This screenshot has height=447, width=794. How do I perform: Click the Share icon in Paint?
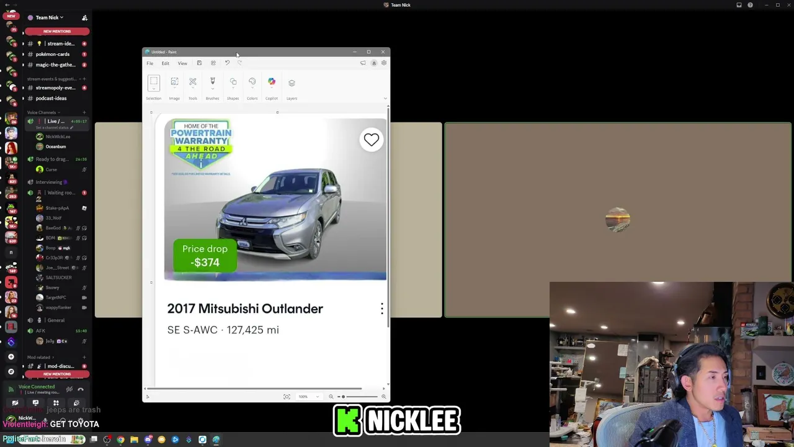[x=213, y=63]
